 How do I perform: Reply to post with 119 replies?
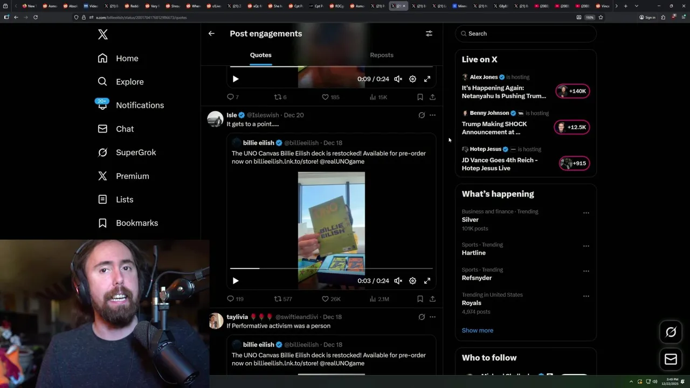point(235,299)
